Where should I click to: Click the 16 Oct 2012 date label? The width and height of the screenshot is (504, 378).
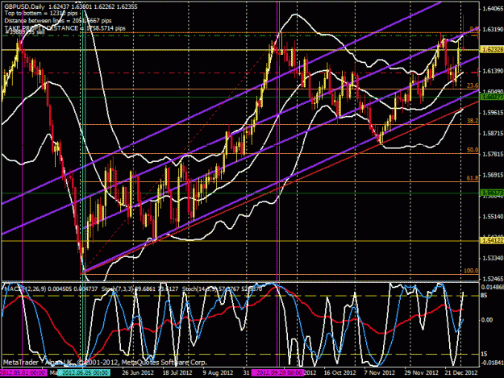tap(339, 373)
